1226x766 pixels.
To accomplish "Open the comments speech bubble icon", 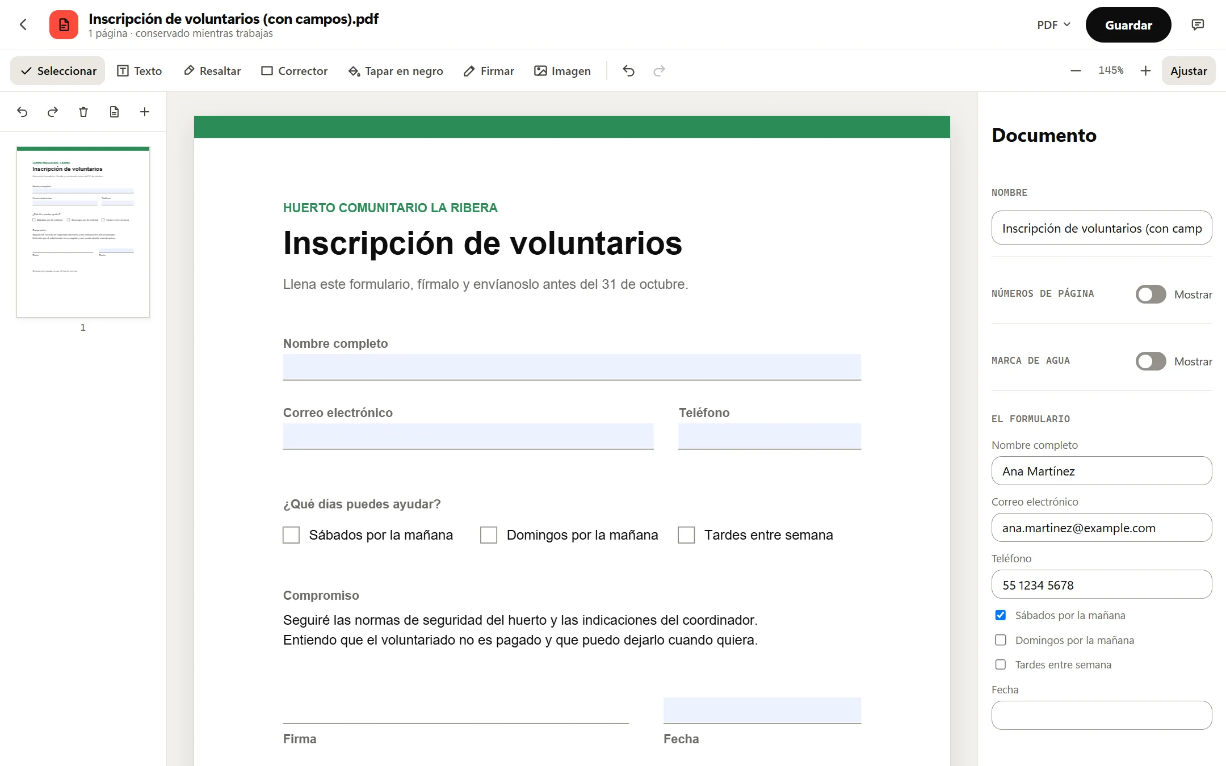I will (1198, 24).
